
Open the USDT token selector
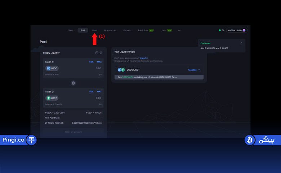pos(52,98)
